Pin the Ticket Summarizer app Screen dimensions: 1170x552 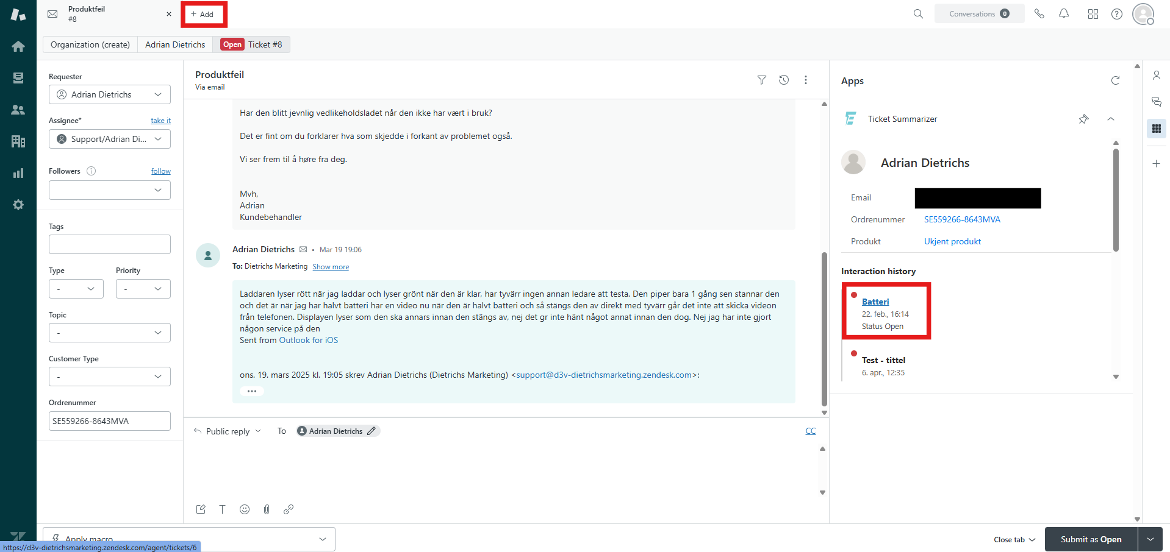[1083, 119]
